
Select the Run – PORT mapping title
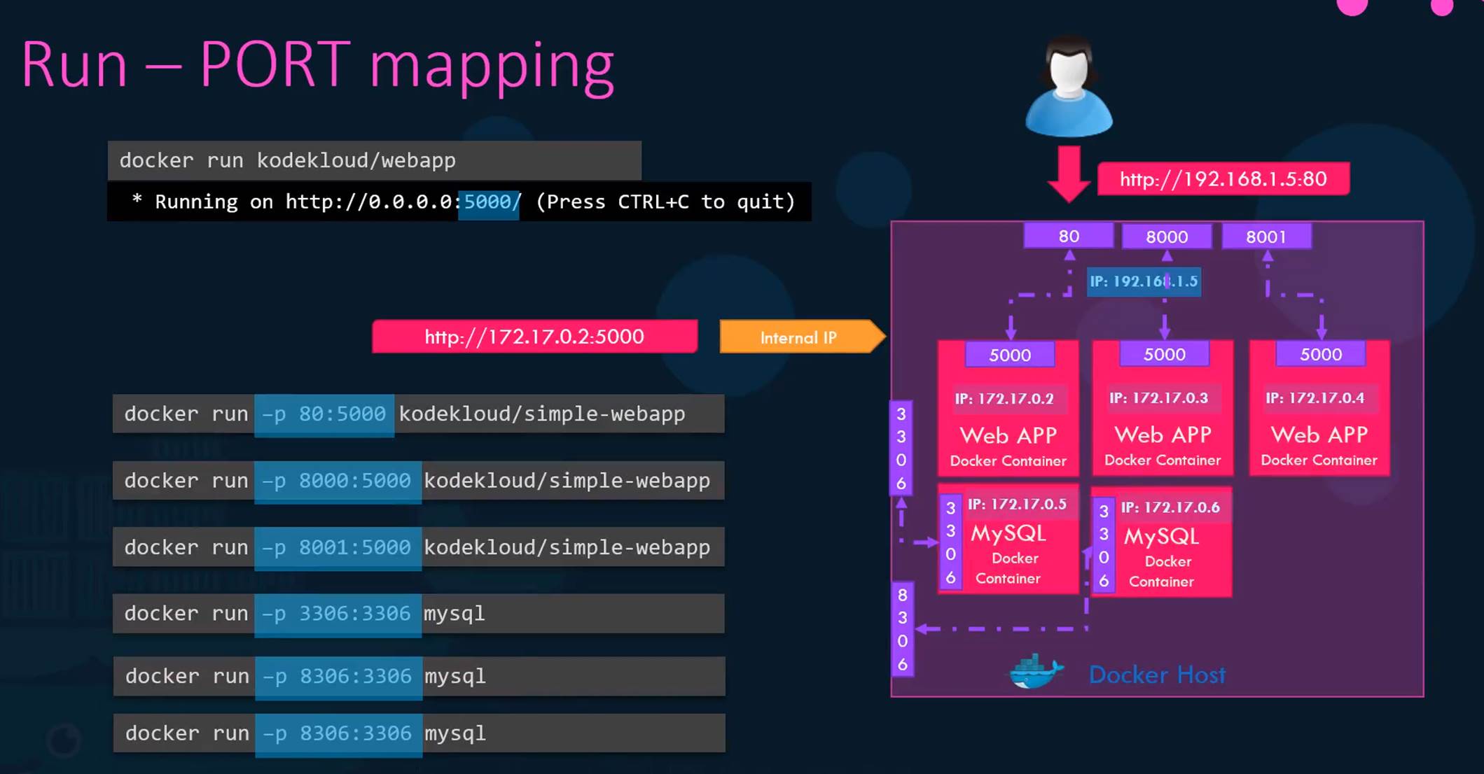[x=318, y=66]
